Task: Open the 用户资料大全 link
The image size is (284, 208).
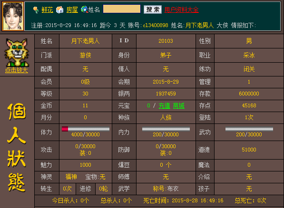Action: (182, 10)
